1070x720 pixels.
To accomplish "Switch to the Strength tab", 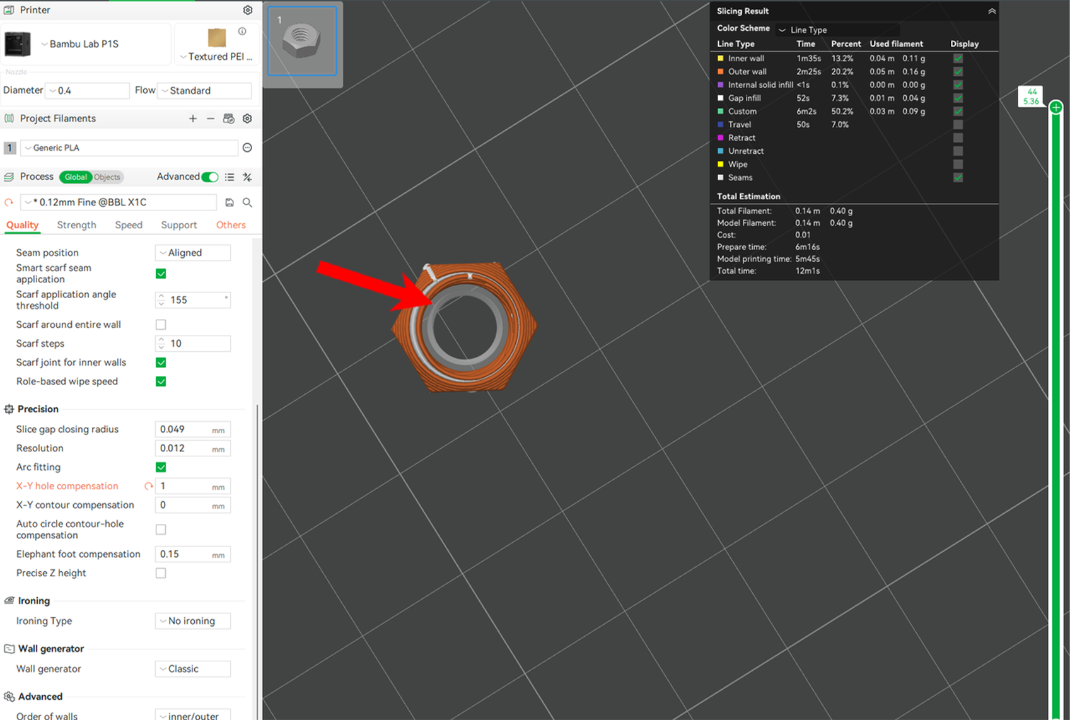I will (x=76, y=225).
